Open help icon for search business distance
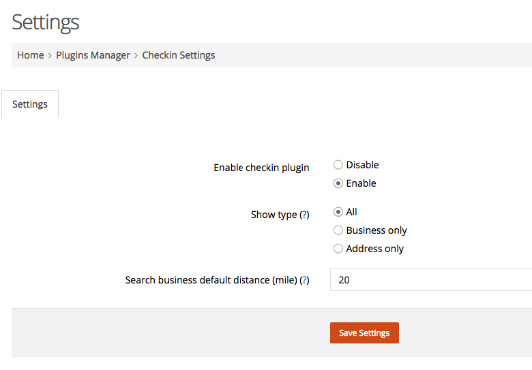This screenshot has width=532, height=370. tap(304, 280)
